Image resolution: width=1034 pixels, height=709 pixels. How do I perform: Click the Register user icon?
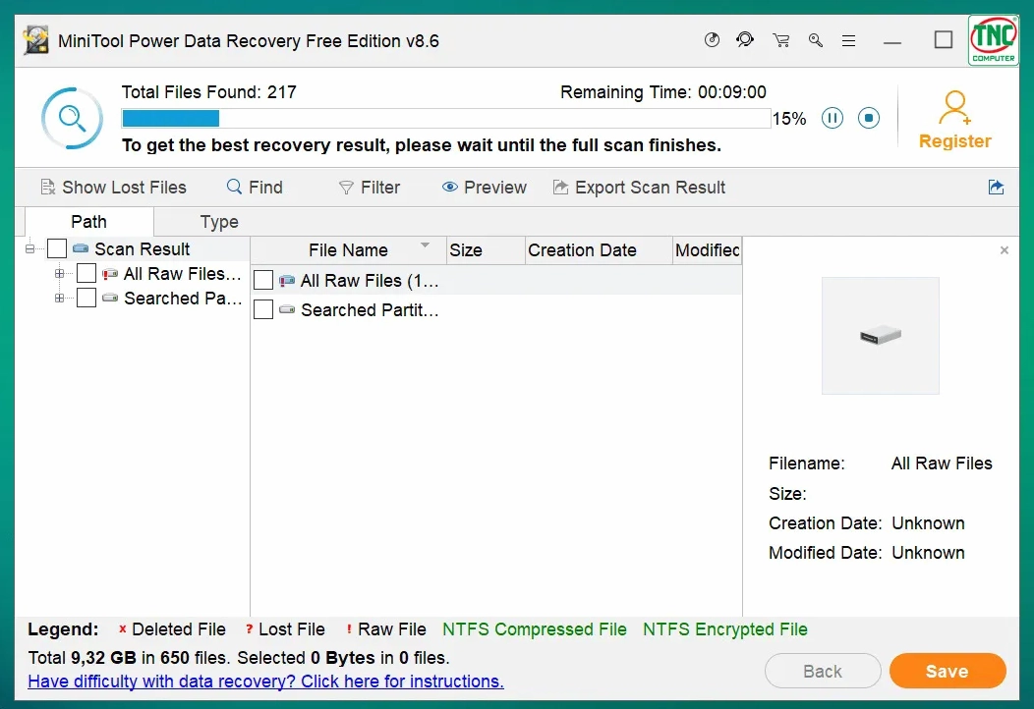coord(954,107)
